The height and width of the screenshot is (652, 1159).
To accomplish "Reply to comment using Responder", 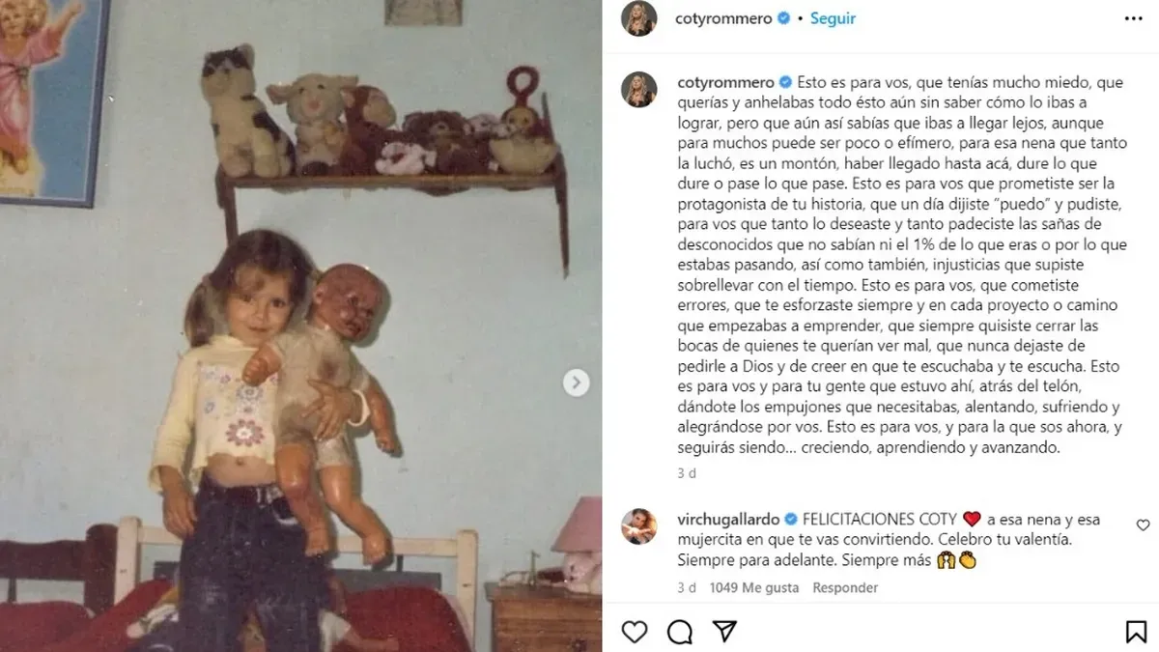I will click(x=845, y=587).
